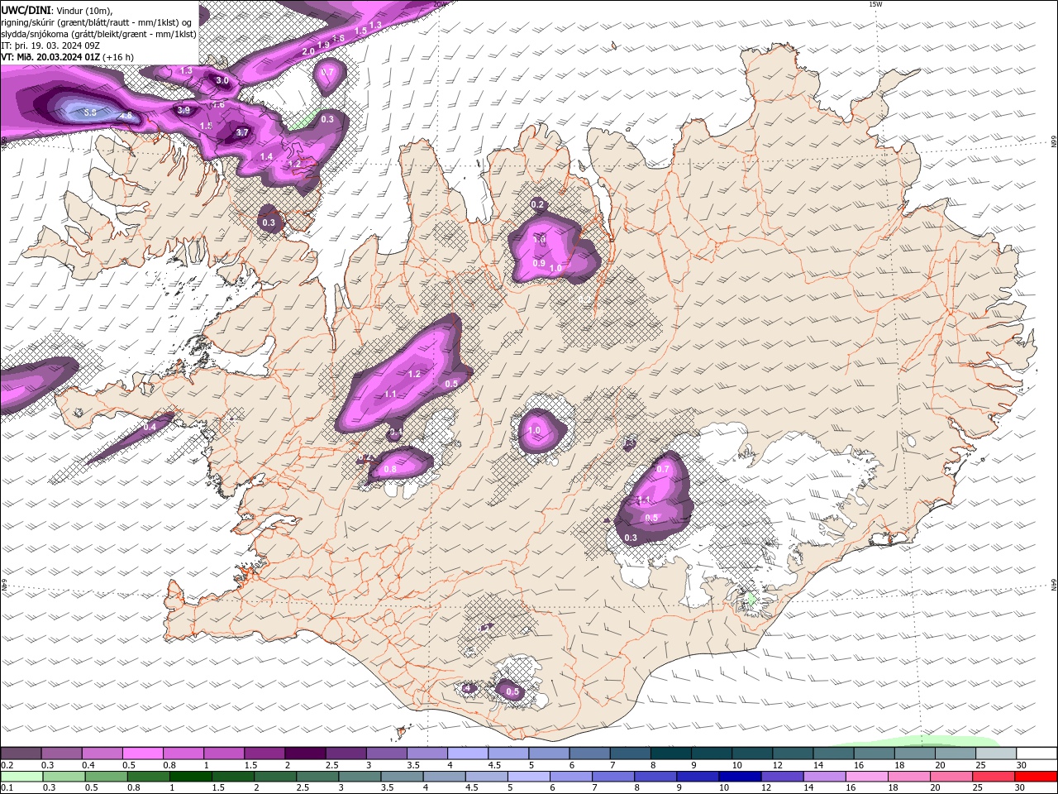Click the 'slydda/snjókoma' legend description line
The image size is (1058, 794).
click(98, 34)
